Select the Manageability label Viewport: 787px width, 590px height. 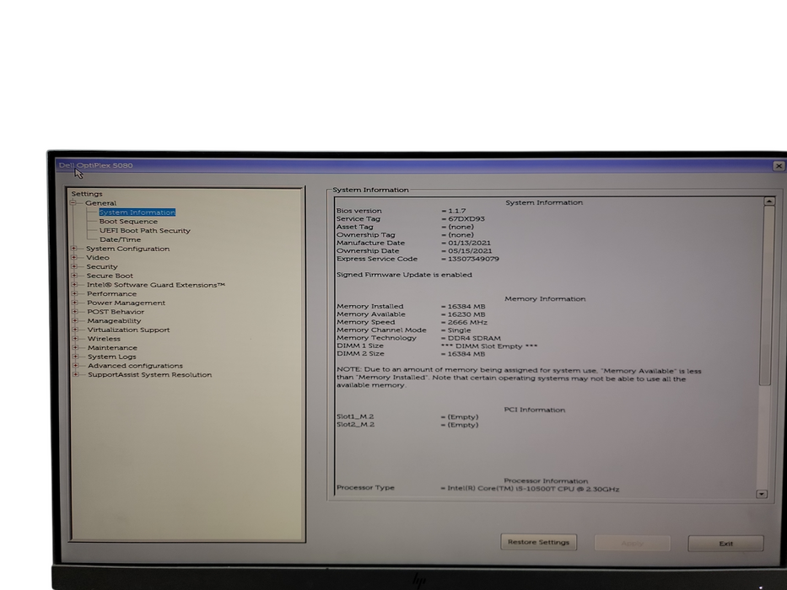point(114,321)
